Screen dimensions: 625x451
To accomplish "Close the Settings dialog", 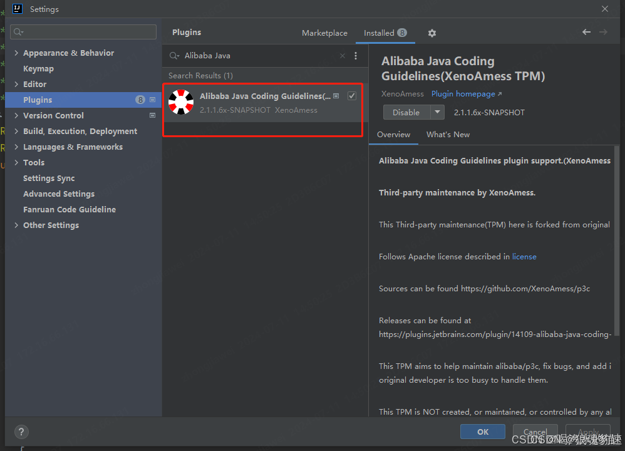I will coord(605,9).
